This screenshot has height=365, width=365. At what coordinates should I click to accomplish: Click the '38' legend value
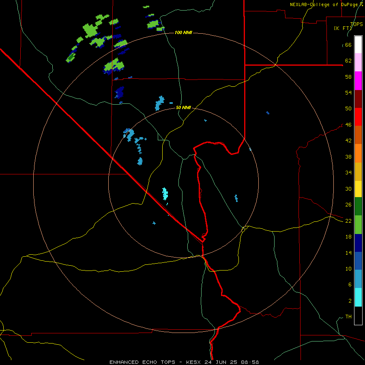[348, 157]
